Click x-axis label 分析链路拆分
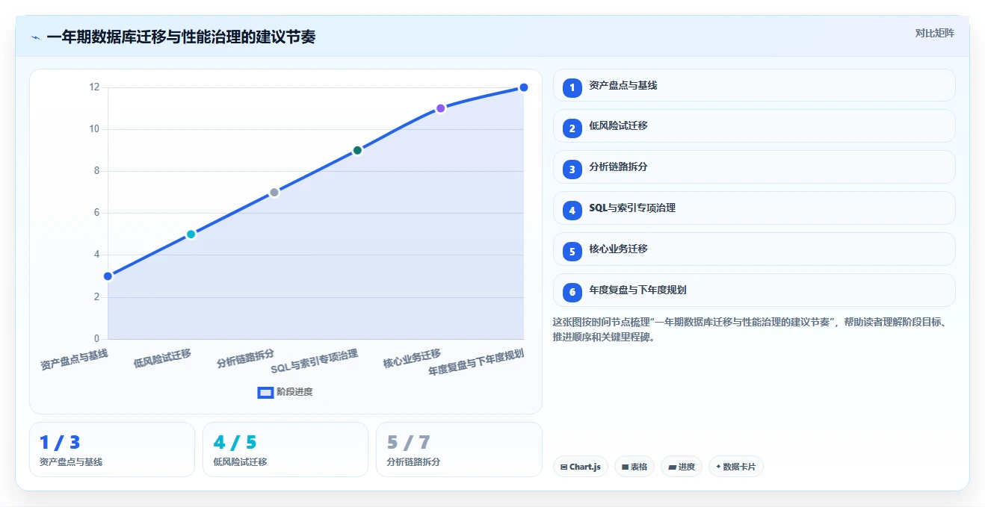The image size is (985, 507). pos(245,358)
